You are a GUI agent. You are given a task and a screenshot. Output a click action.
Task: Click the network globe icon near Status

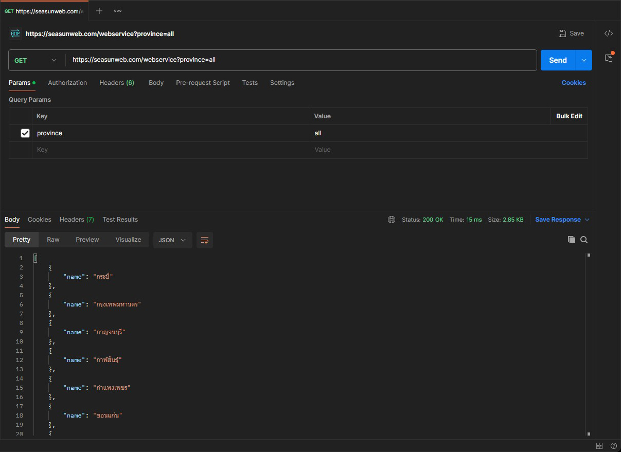click(x=392, y=220)
